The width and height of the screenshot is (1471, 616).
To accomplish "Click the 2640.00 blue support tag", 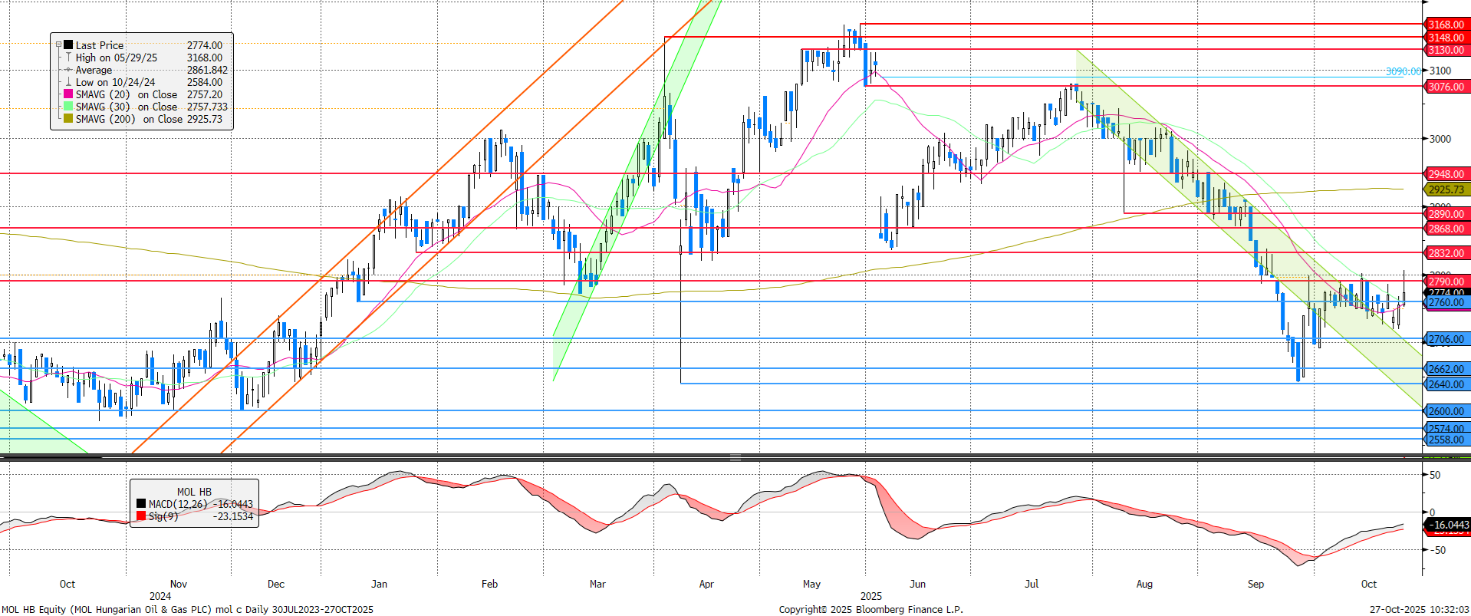I will point(1445,384).
